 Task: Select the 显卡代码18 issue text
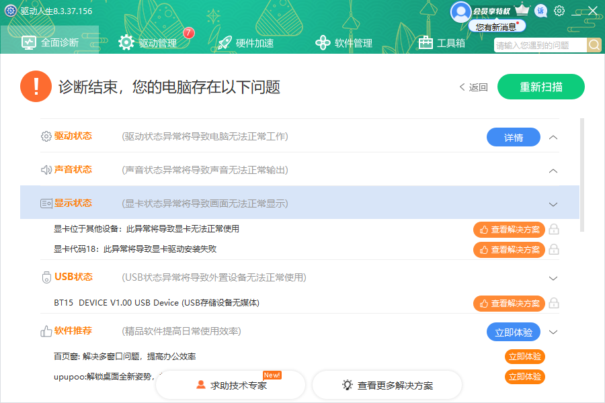click(x=135, y=249)
